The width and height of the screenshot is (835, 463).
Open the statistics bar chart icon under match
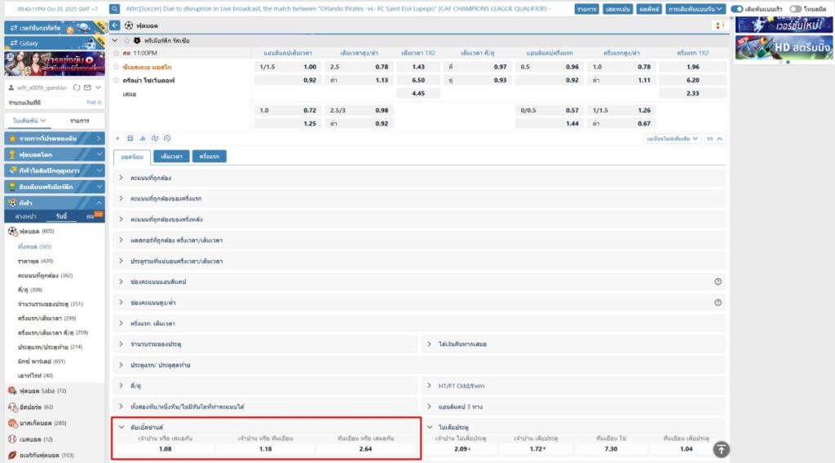pyautogui.click(x=142, y=139)
